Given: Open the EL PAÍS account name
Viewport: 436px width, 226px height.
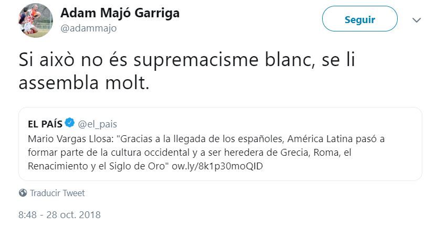Looking at the screenshot, I should 45,124.
